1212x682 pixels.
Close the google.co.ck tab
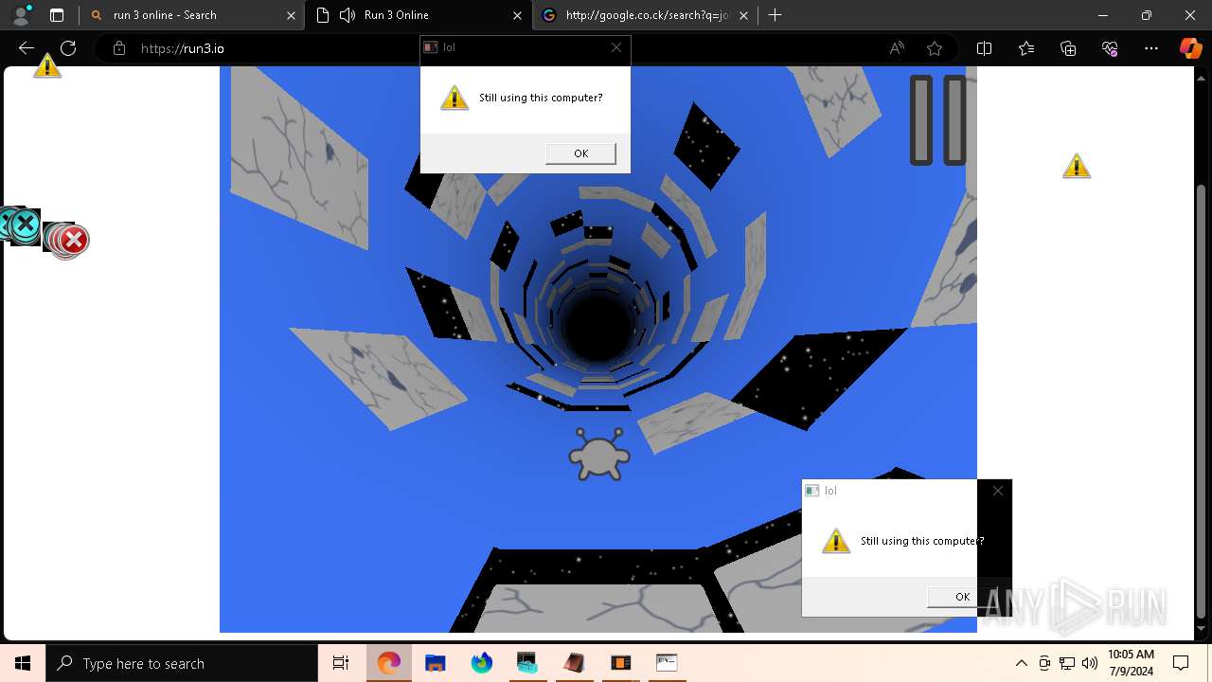743,15
